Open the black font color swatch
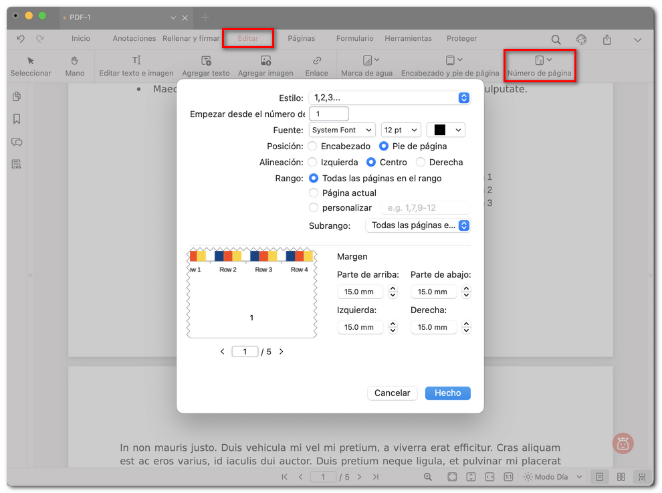 [445, 130]
